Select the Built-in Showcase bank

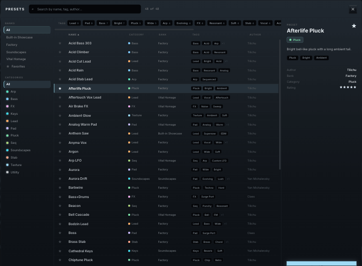point(27,37)
